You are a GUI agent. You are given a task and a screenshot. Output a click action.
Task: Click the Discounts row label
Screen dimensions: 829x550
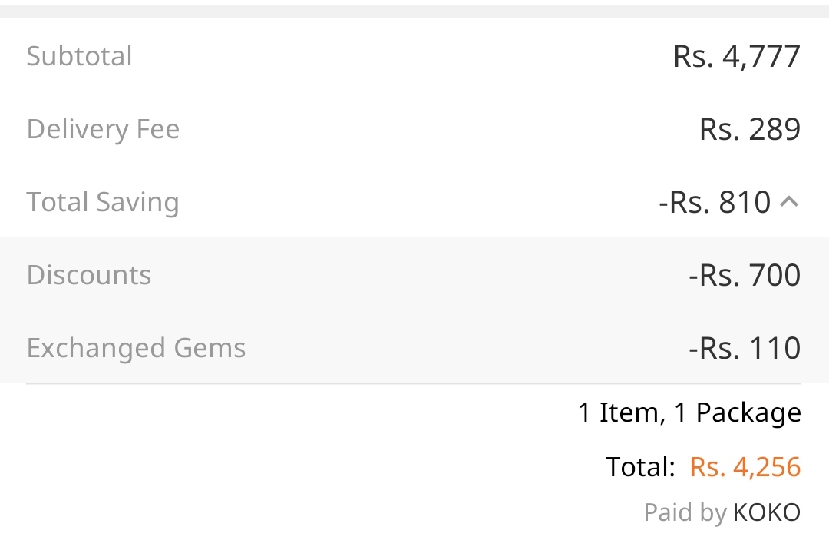pos(89,275)
